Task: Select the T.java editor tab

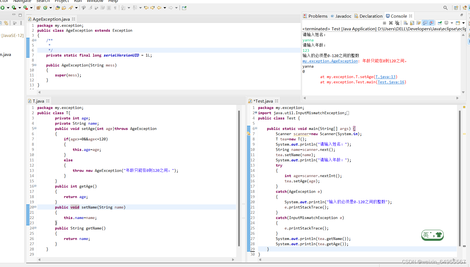Action: click(38, 101)
